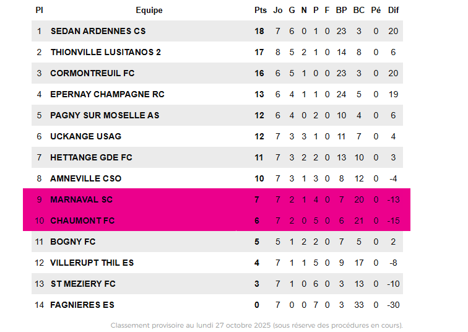The image size is (468, 332).
Task: Open FAGNIERES ES team entry
Action: [82, 305]
